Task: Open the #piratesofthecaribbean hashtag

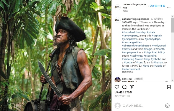Action: click(135, 46)
